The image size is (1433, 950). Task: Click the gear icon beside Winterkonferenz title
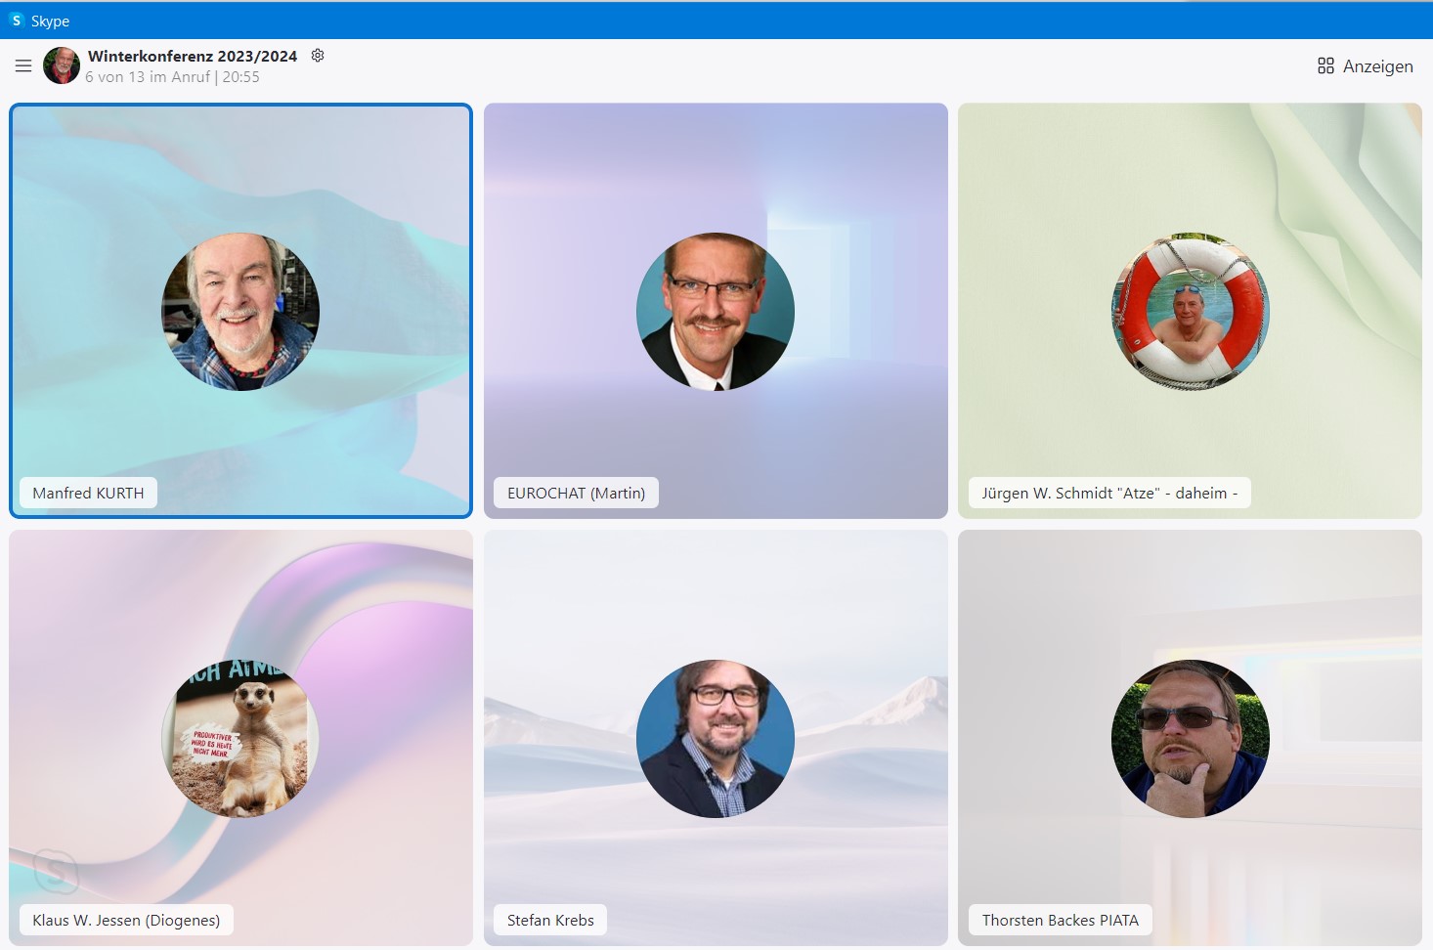click(x=318, y=56)
